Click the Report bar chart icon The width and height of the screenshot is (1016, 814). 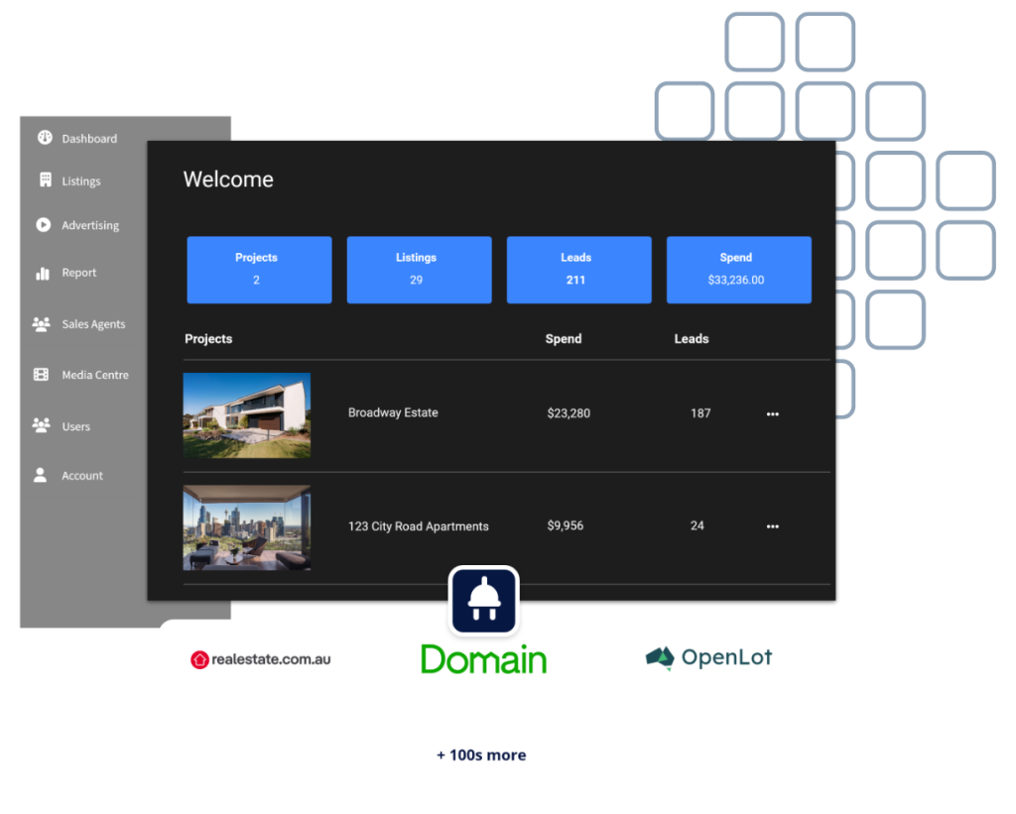pyautogui.click(x=43, y=273)
